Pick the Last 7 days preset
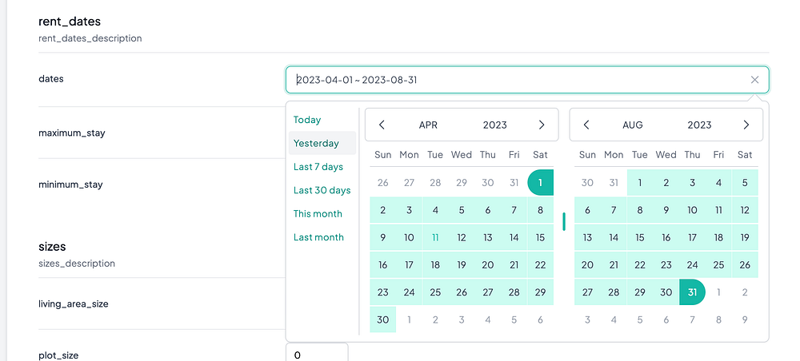 click(318, 167)
